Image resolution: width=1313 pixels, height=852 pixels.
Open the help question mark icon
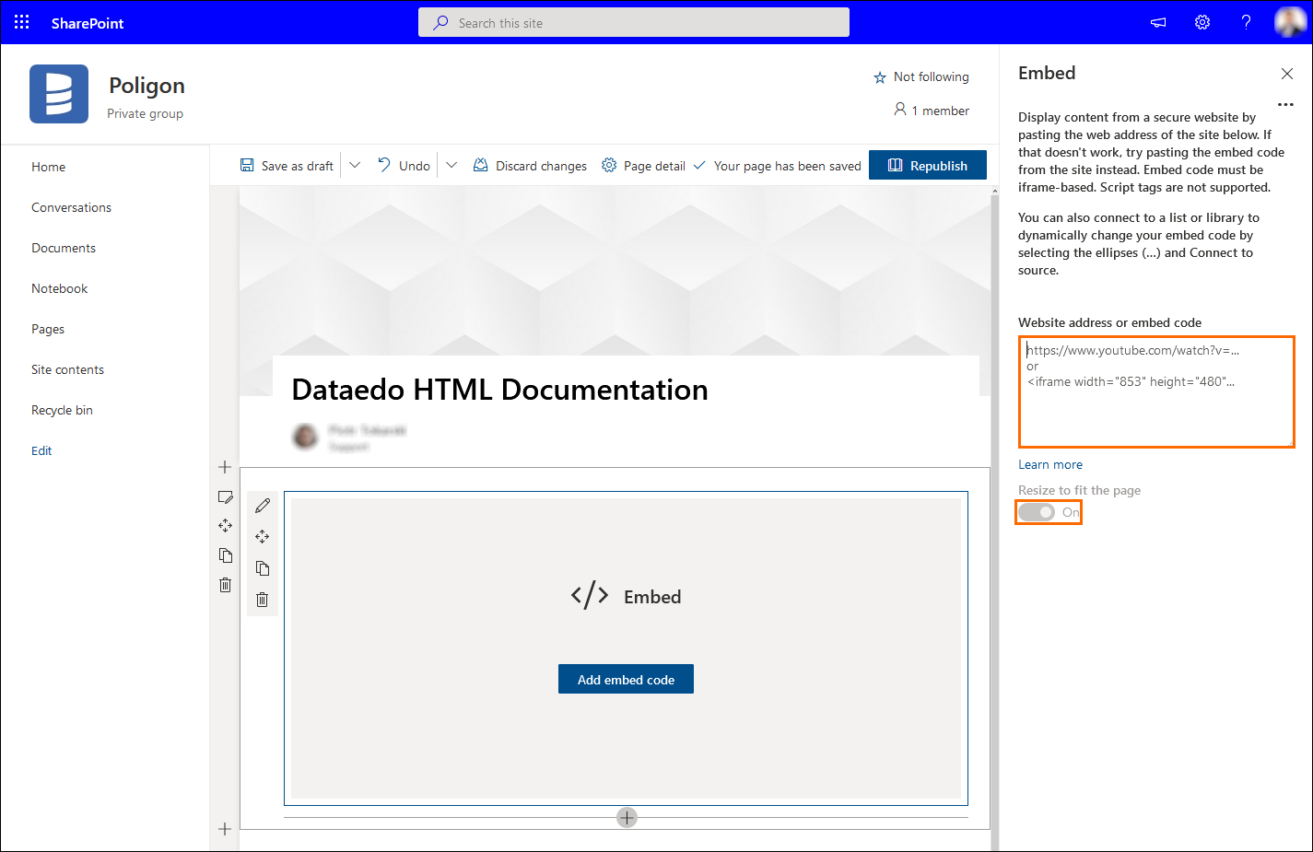pos(1246,22)
